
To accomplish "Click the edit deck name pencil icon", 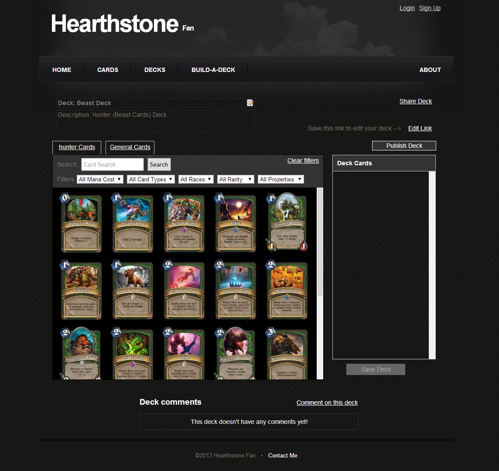I will point(250,103).
